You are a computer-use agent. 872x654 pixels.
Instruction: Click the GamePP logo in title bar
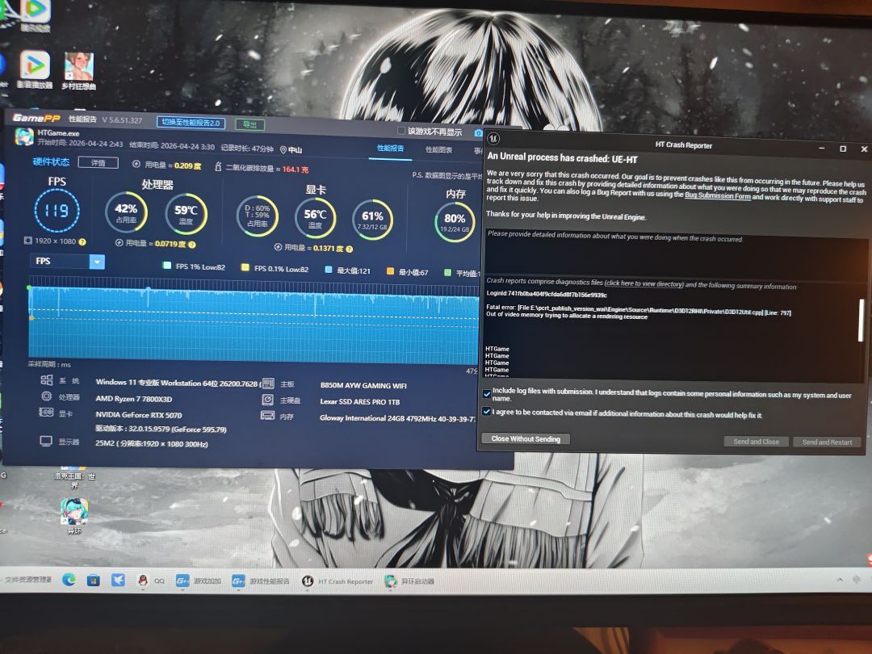(x=36, y=117)
